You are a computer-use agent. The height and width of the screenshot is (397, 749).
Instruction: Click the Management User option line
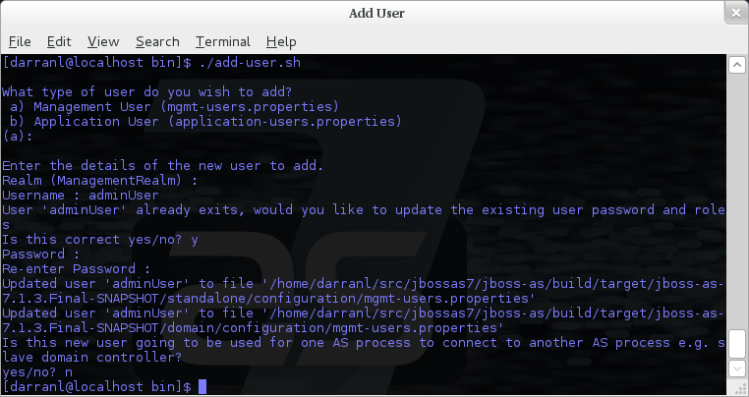point(174,107)
